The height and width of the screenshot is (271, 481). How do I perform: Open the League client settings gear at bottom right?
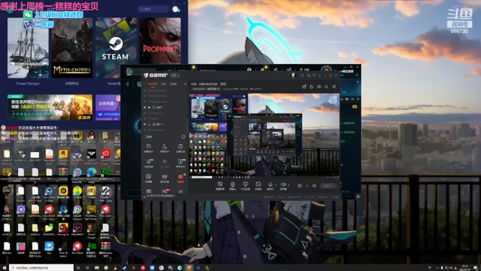pos(358,196)
